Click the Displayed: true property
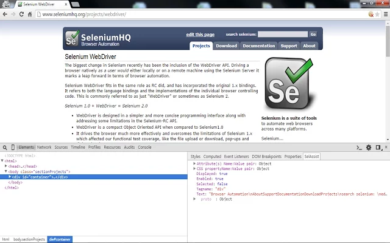The image size is (390, 243). click(212, 174)
